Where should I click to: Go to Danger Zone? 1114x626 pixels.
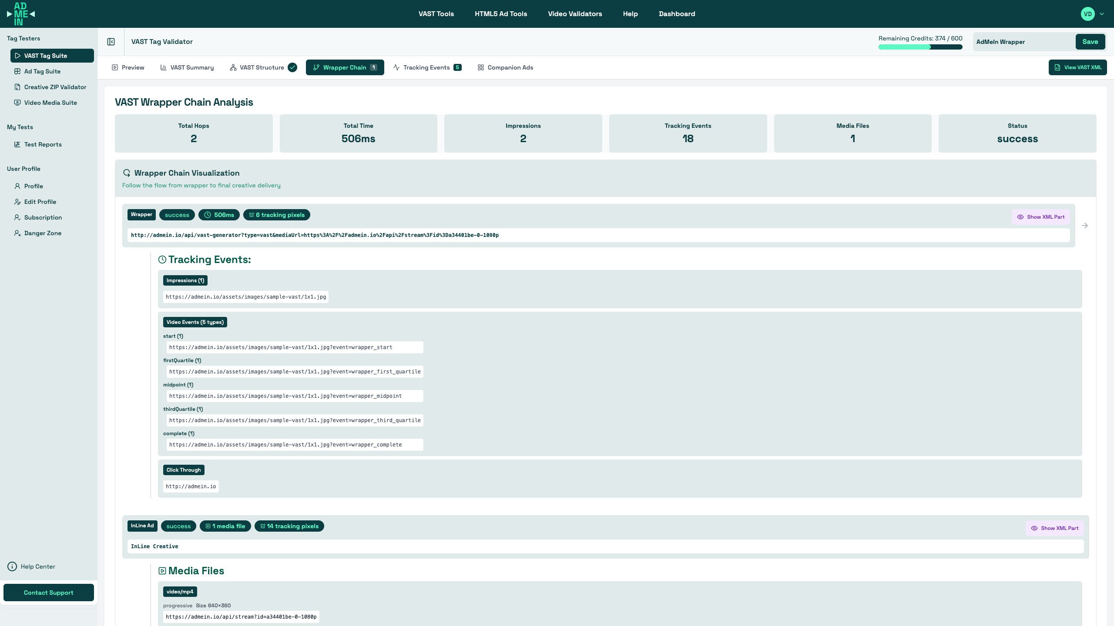pos(43,233)
